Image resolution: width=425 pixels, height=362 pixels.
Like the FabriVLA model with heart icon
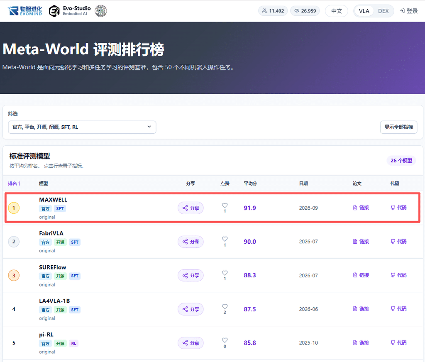click(225, 239)
